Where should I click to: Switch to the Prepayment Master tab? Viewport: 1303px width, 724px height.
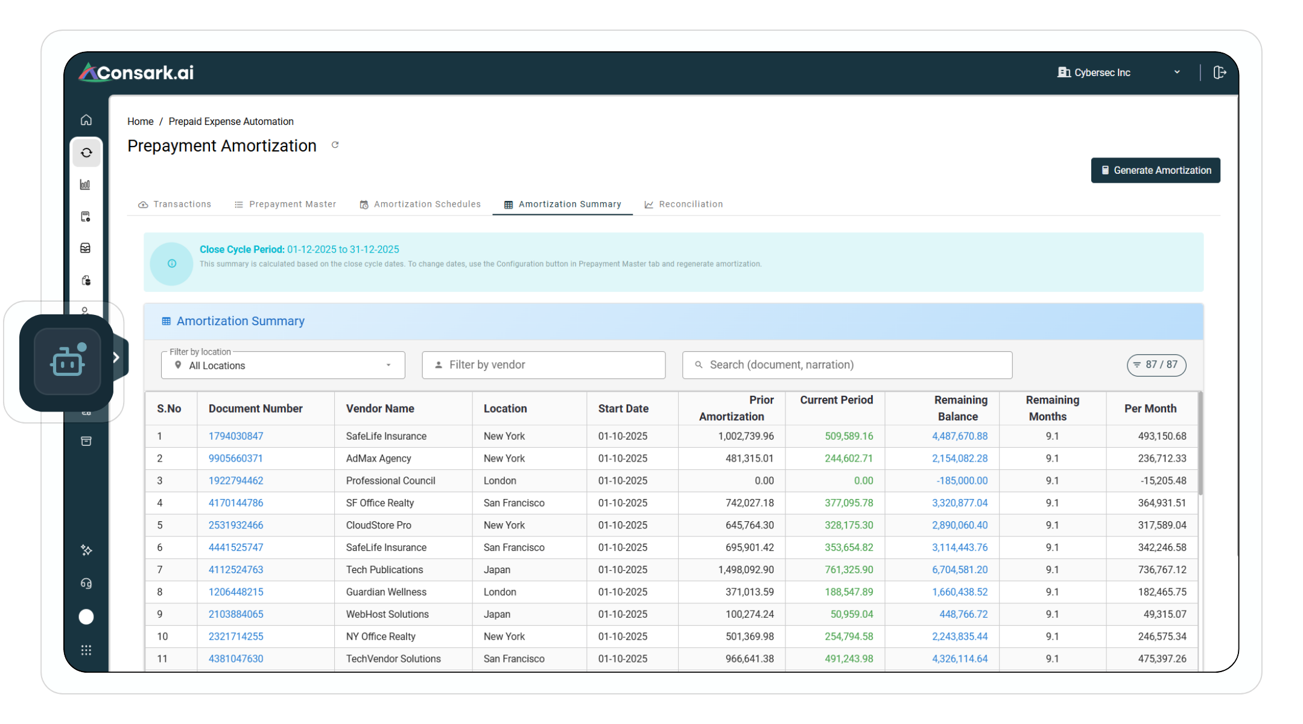pyautogui.click(x=285, y=205)
